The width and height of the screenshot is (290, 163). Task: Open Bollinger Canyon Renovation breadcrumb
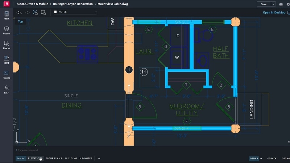73,4
